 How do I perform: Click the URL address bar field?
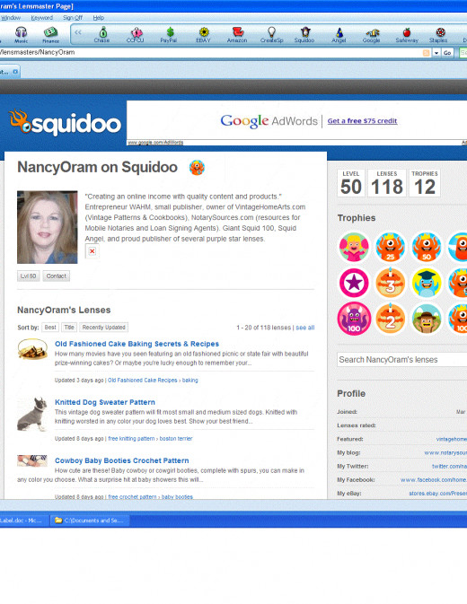[x=210, y=53]
